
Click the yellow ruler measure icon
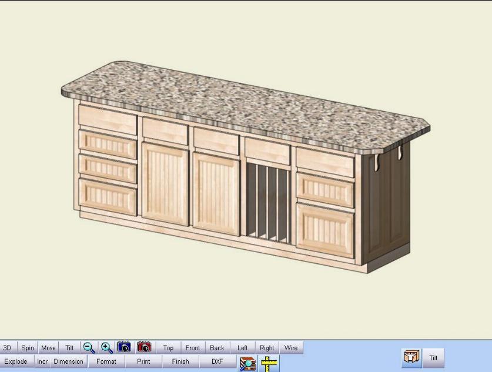269,364
